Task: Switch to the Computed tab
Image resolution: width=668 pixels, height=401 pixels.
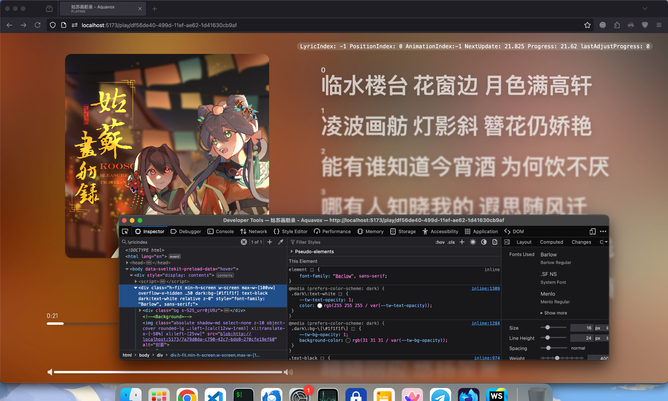Action: (552, 242)
